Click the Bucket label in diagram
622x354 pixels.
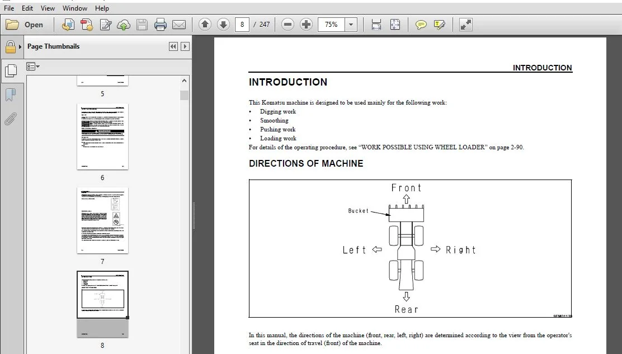[358, 211]
